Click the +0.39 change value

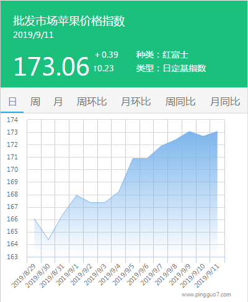[x=107, y=55]
